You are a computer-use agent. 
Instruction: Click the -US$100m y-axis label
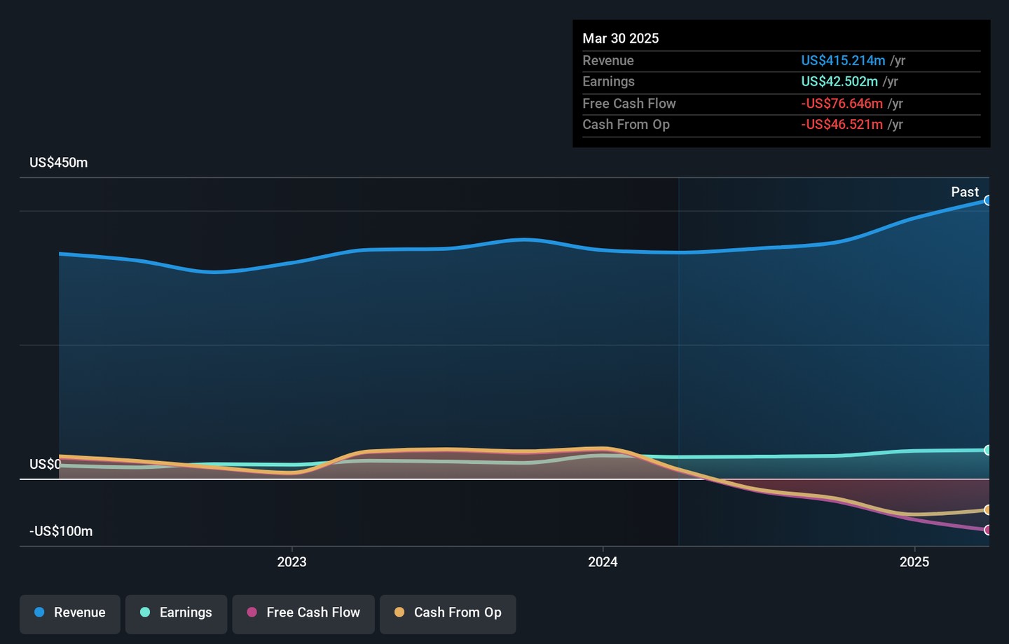[x=61, y=531]
